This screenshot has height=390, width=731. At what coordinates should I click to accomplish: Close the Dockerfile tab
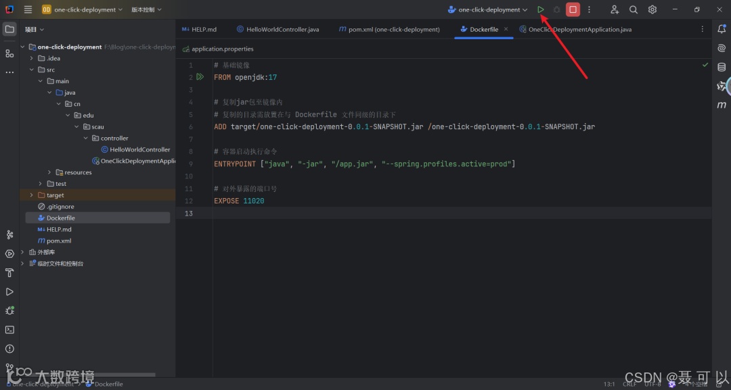coord(506,29)
